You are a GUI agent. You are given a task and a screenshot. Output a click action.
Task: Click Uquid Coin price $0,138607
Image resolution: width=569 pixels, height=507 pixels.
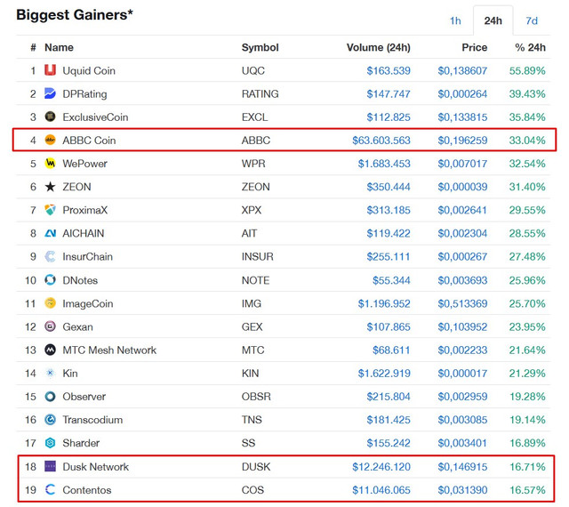tap(462, 70)
